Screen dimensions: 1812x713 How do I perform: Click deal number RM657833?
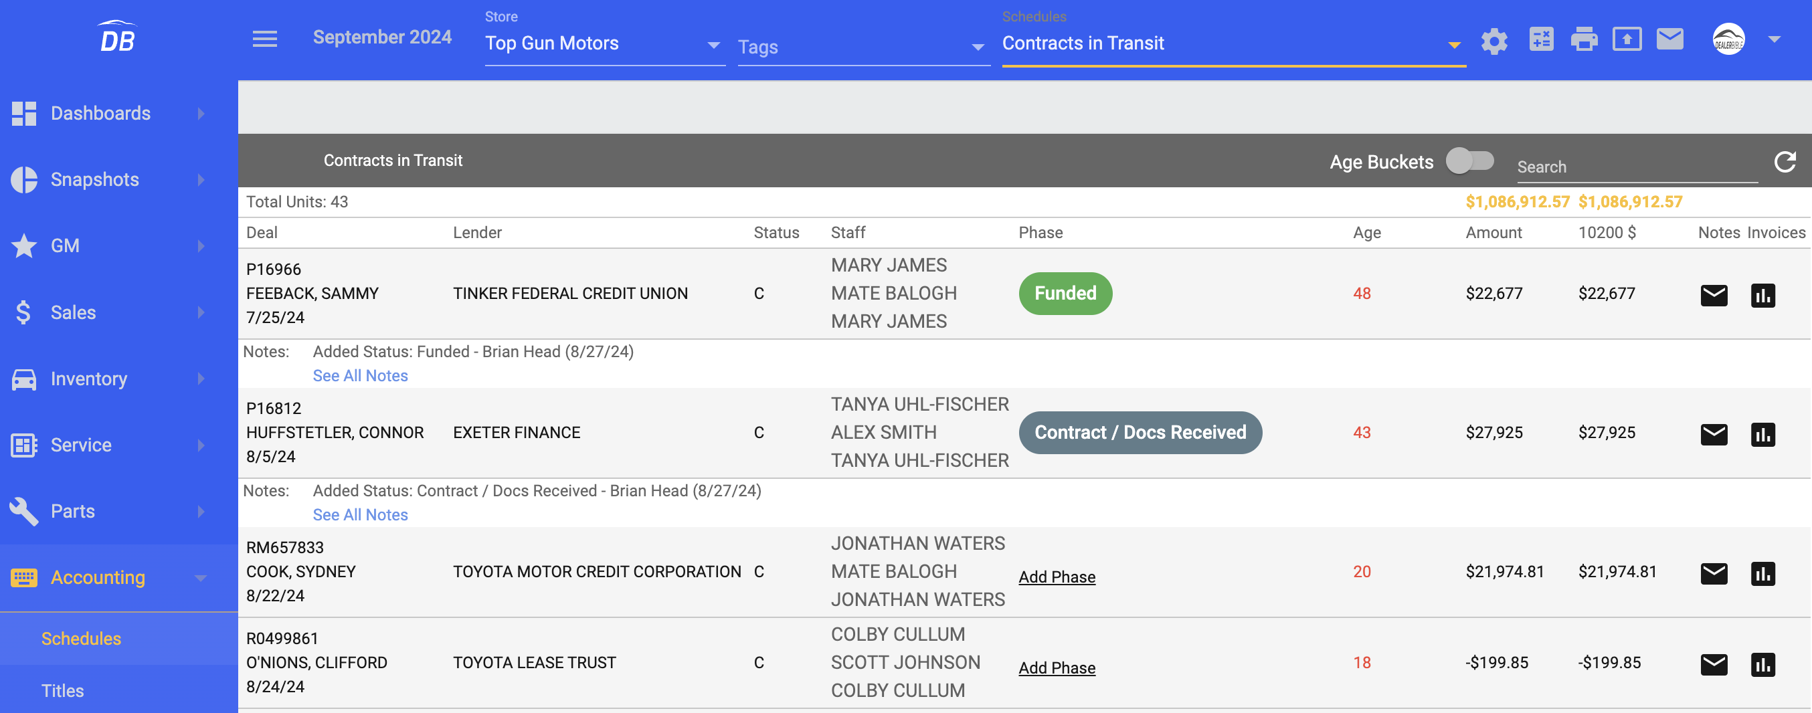point(285,548)
